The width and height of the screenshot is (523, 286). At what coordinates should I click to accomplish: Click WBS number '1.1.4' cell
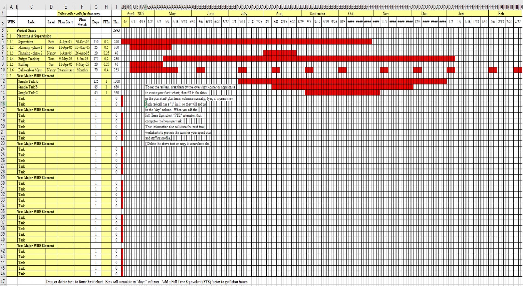point(11,59)
